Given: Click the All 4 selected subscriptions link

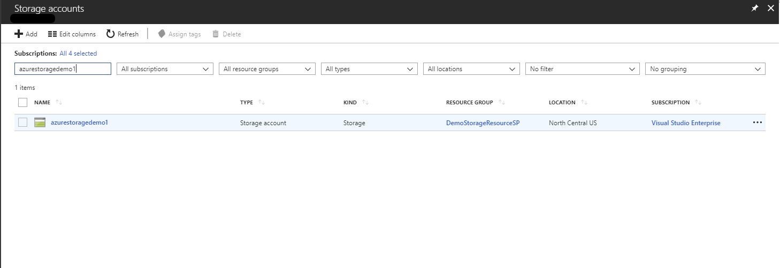Looking at the screenshot, I should click(78, 53).
